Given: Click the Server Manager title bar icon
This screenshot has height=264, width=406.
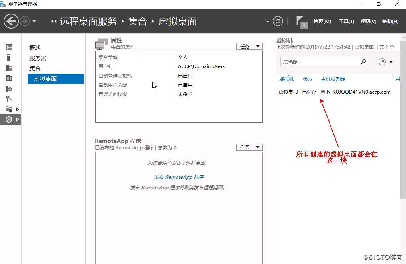Looking at the screenshot, I should tap(3, 4).
